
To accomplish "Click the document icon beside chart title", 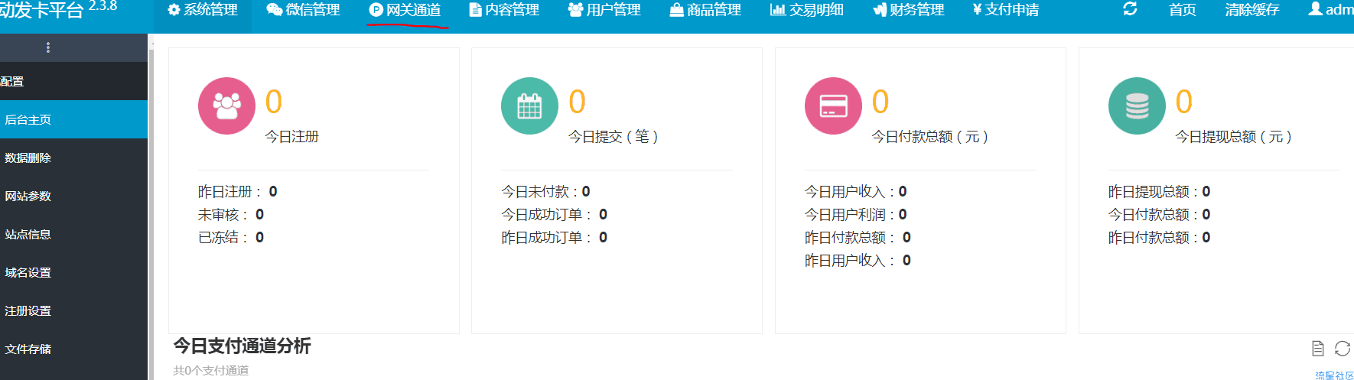I will (1317, 349).
